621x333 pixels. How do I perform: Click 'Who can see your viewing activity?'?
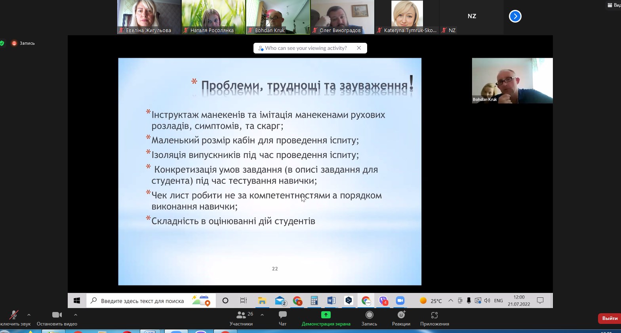coord(306,48)
